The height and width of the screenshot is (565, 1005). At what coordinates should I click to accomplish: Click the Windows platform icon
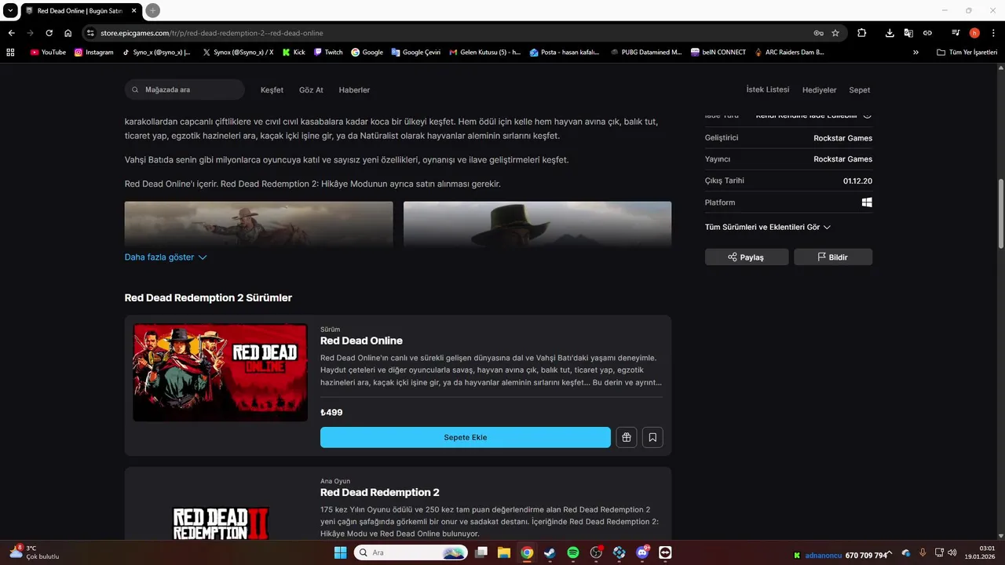867,202
